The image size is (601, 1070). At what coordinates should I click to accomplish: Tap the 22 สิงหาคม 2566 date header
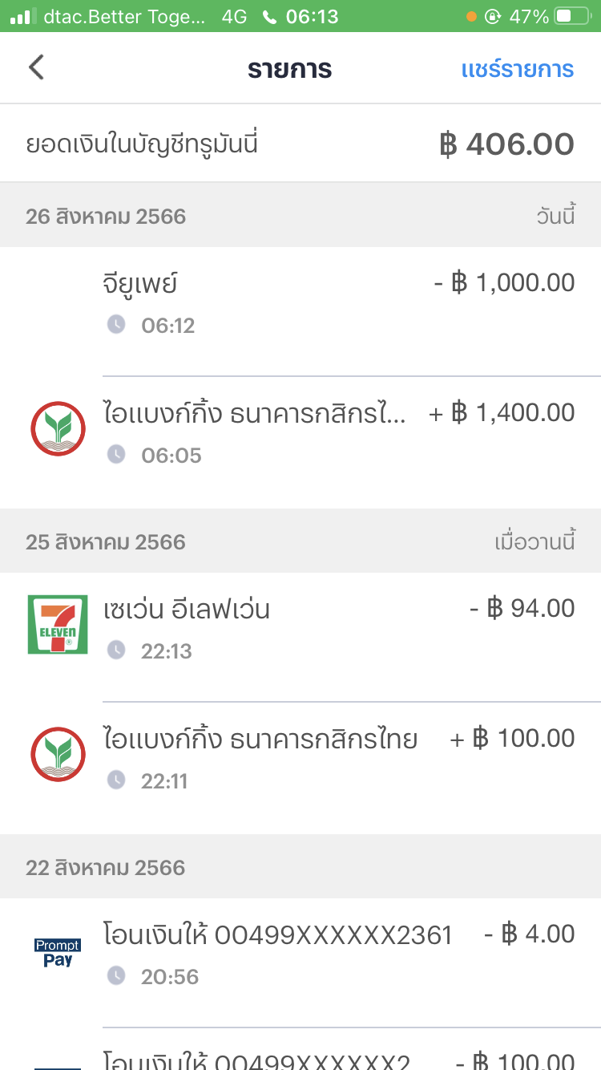click(x=106, y=868)
